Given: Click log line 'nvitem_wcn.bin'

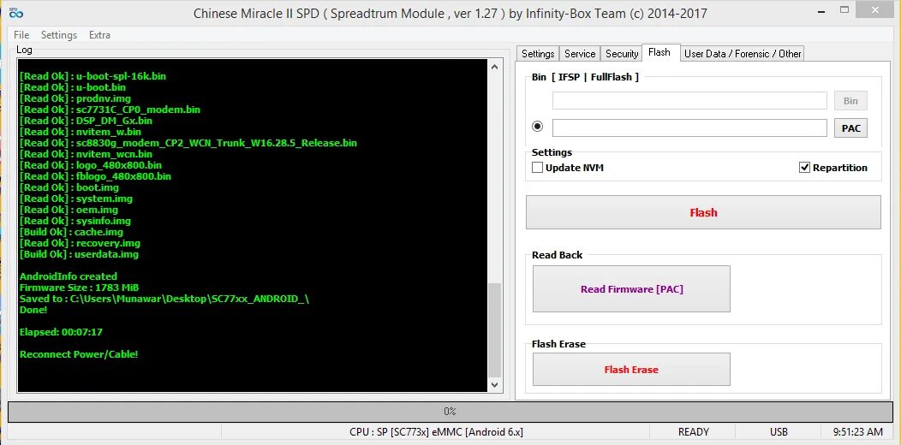Looking at the screenshot, I should (86, 154).
